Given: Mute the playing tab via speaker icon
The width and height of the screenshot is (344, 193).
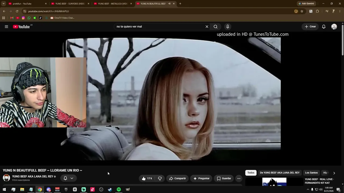Looking at the screenshot, I should pyautogui.click(x=169, y=4).
